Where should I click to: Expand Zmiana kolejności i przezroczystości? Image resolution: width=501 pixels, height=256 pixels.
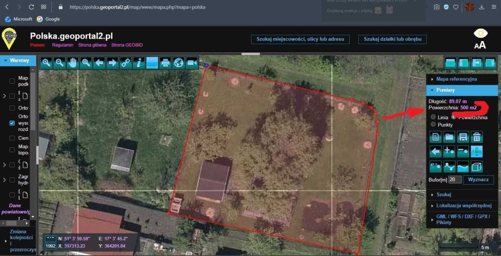tap(18, 240)
